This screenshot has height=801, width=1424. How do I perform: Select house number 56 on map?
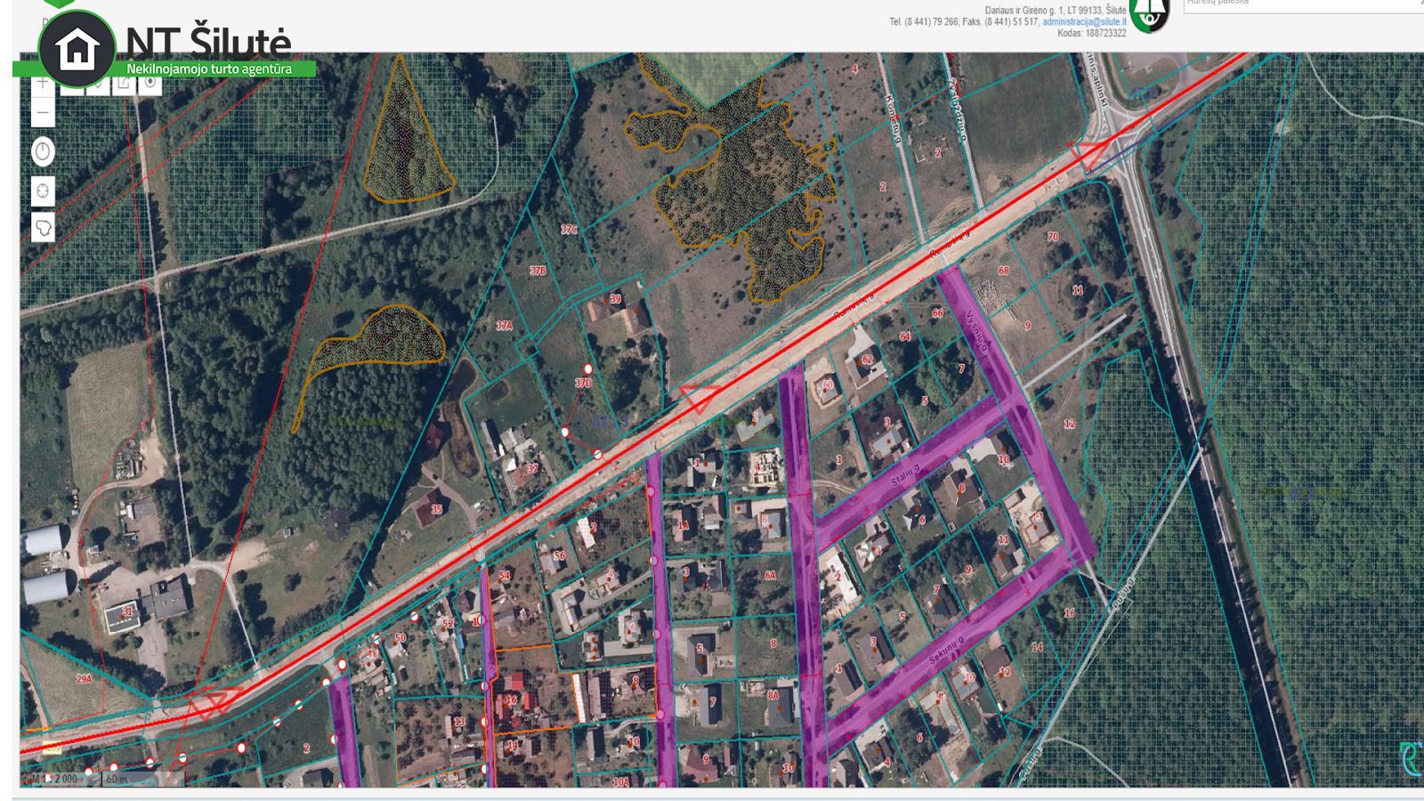559,556
